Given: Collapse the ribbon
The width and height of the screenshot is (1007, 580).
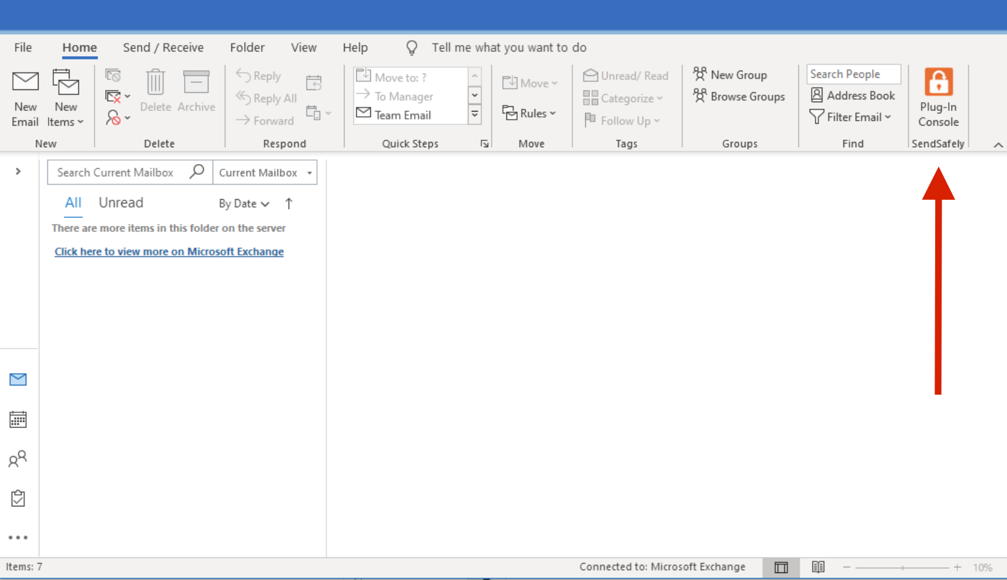Looking at the screenshot, I should pos(998,145).
